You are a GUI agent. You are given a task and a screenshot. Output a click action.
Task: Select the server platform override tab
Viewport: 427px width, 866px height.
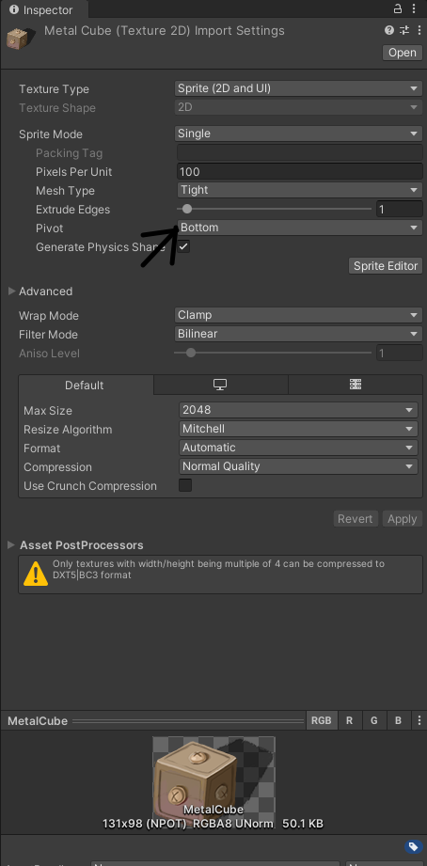coord(356,385)
